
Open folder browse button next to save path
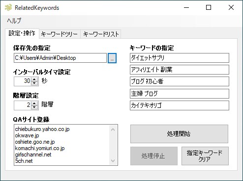point(112,58)
